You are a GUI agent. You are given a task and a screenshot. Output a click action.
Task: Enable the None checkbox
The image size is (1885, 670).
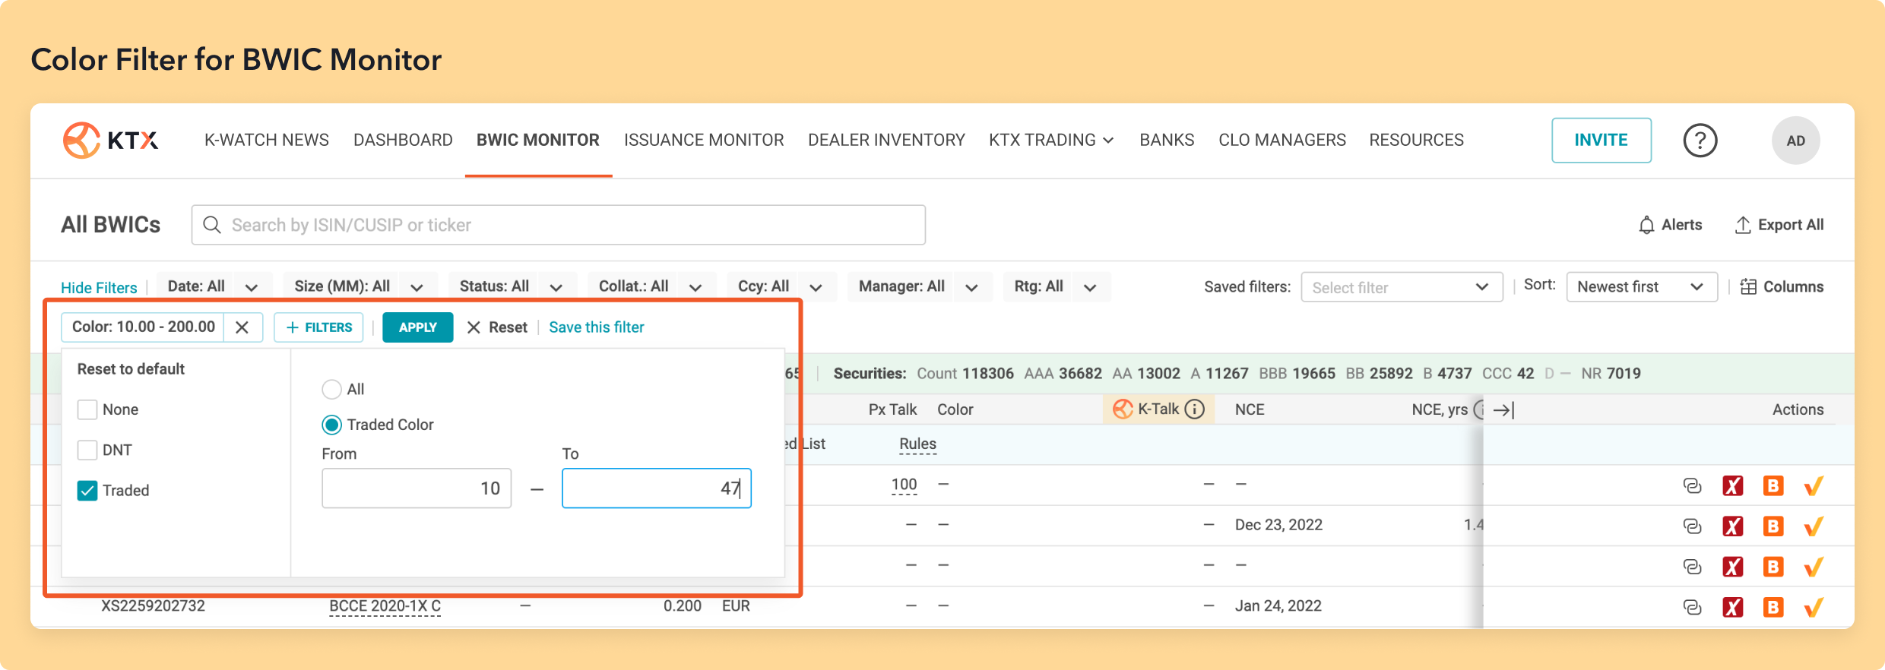point(87,409)
